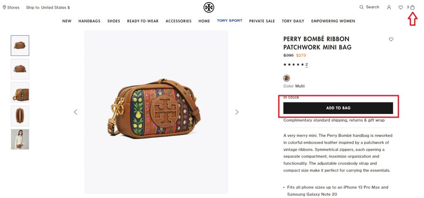424x198 pixels.
Task: Open the shopping bag icon
Action: tap(412, 7)
